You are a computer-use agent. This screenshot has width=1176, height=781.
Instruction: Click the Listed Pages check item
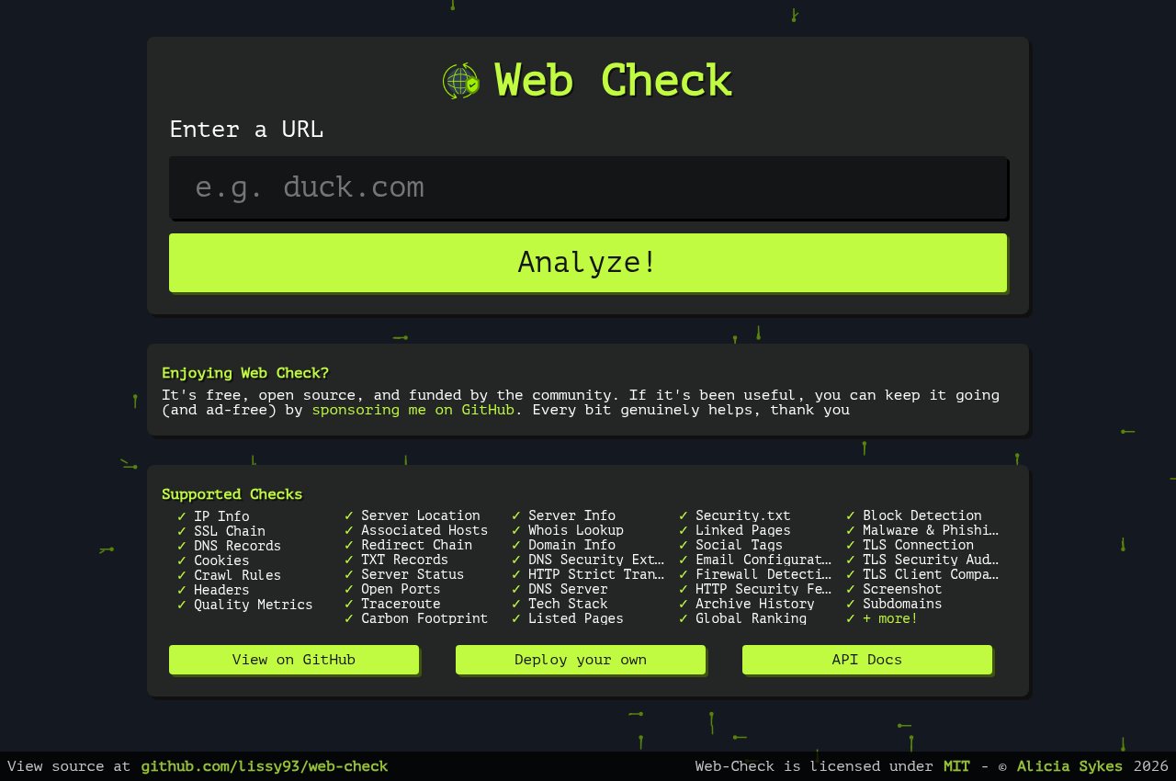coord(576,618)
